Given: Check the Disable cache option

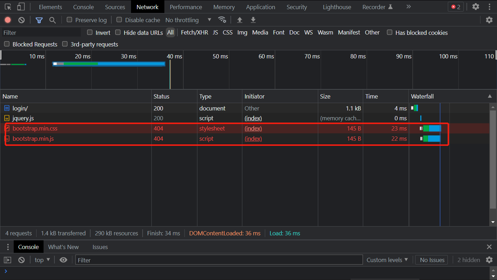Looking at the screenshot, I should 119,20.
